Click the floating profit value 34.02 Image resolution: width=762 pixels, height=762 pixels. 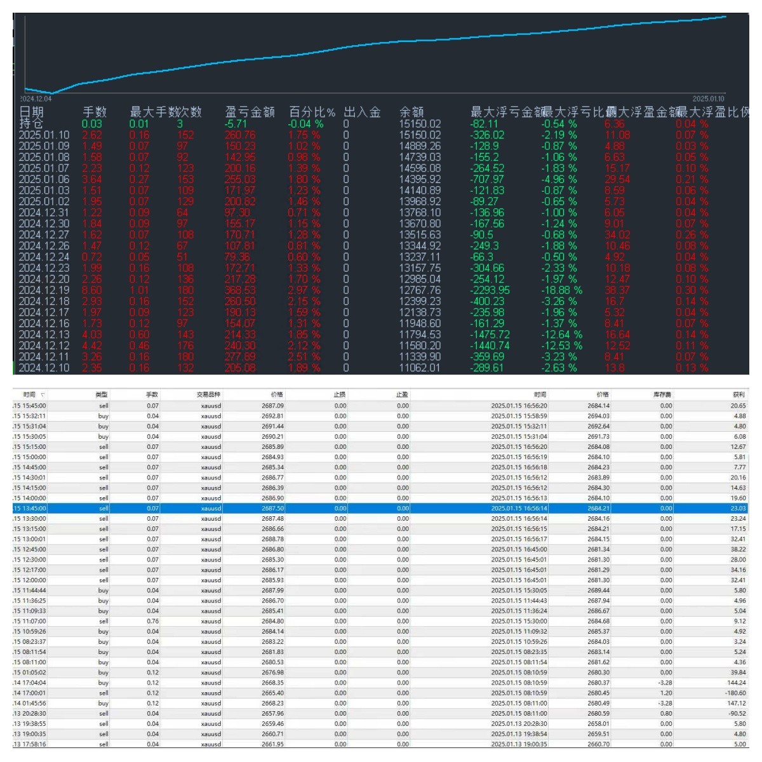(x=617, y=235)
